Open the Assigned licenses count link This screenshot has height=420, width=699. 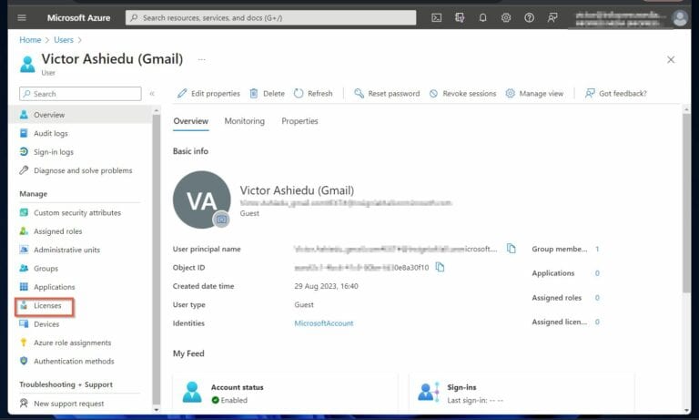pos(597,322)
